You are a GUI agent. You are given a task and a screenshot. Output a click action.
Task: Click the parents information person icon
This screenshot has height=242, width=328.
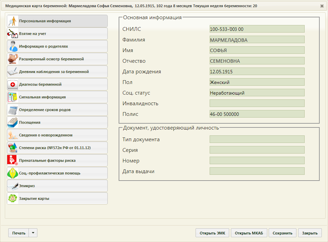click(13, 46)
